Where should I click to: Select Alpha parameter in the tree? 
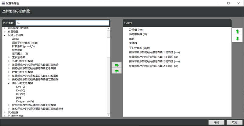pyautogui.click(x=16, y=39)
